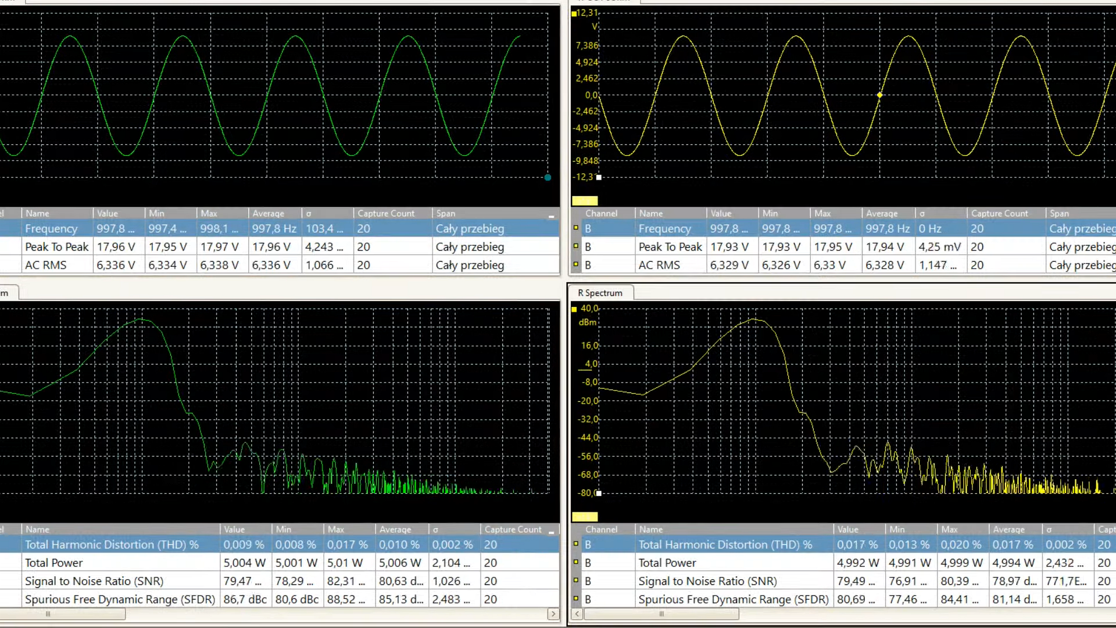Click the blue circular handle on the green waveform
Screen dimensions: 1116x628
click(x=548, y=177)
